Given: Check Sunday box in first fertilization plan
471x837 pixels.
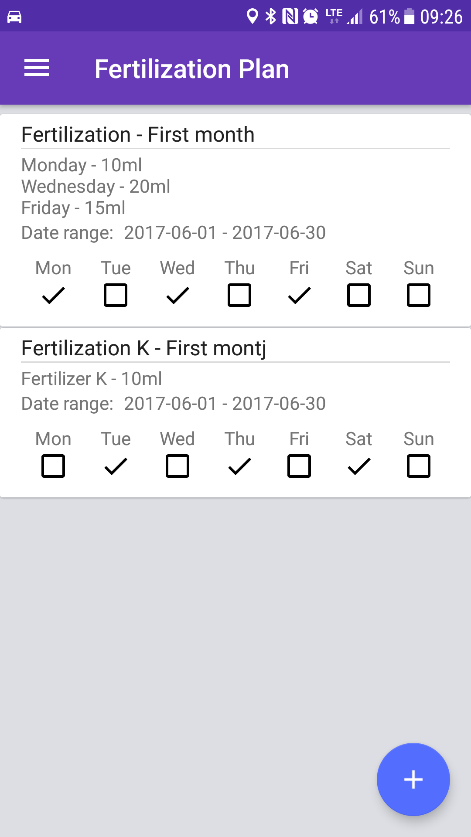Looking at the screenshot, I should (419, 295).
